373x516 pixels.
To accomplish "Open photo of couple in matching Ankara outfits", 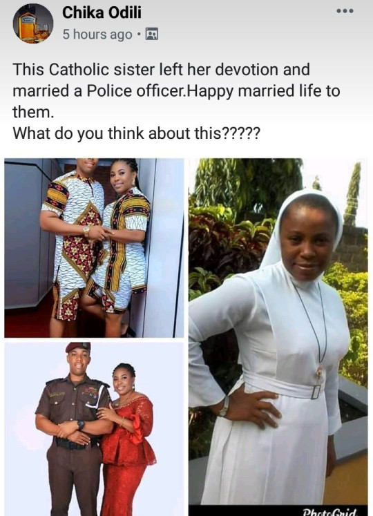I will [94, 248].
